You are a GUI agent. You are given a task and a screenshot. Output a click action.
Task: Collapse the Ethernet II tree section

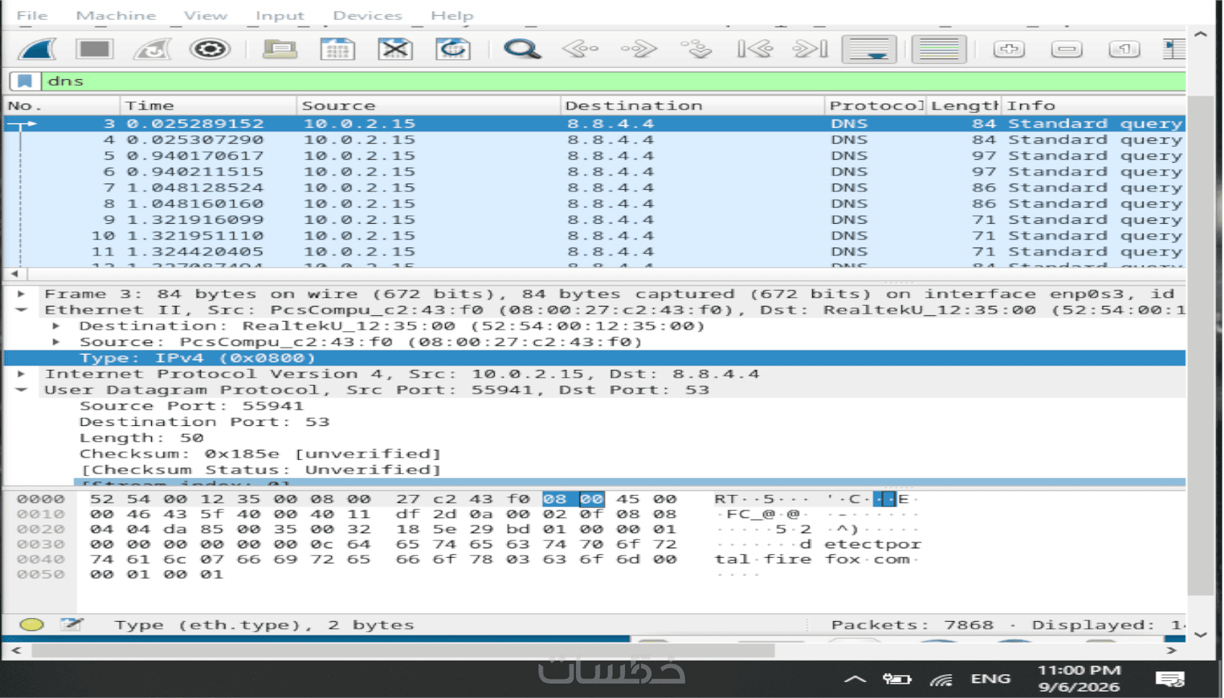tap(22, 309)
